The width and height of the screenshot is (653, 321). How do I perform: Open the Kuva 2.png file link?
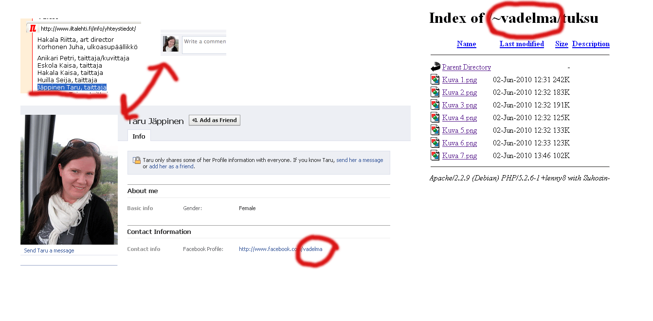click(x=459, y=92)
